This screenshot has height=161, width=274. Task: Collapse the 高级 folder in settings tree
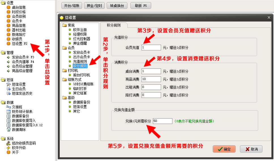[65, 98]
